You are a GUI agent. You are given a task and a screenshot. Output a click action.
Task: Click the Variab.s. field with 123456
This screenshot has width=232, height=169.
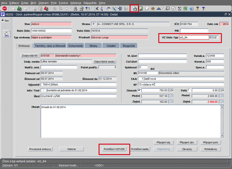coord(215,56)
